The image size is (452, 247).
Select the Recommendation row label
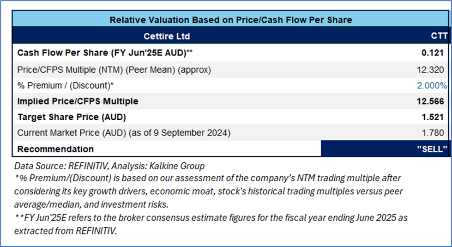coord(55,149)
